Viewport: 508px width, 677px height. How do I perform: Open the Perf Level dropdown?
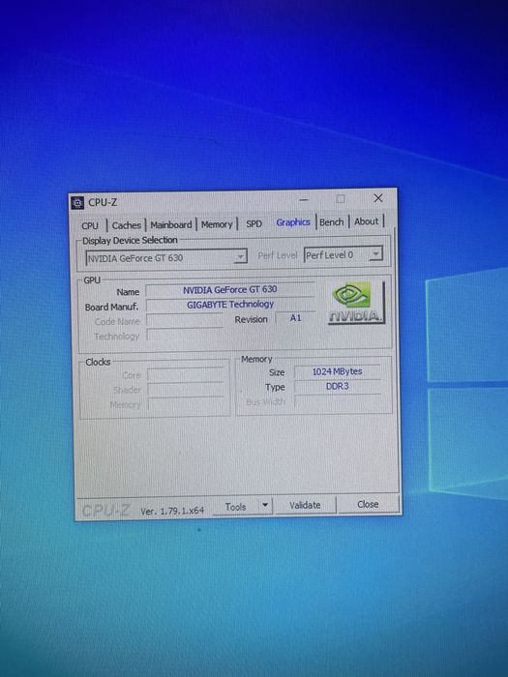(x=344, y=254)
